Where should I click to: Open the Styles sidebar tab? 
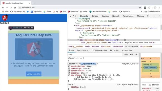coord(71,51)
